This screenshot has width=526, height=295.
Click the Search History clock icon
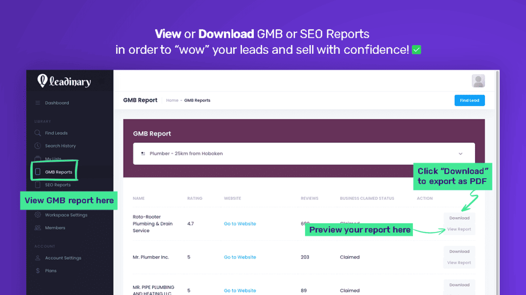pos(37,146)
